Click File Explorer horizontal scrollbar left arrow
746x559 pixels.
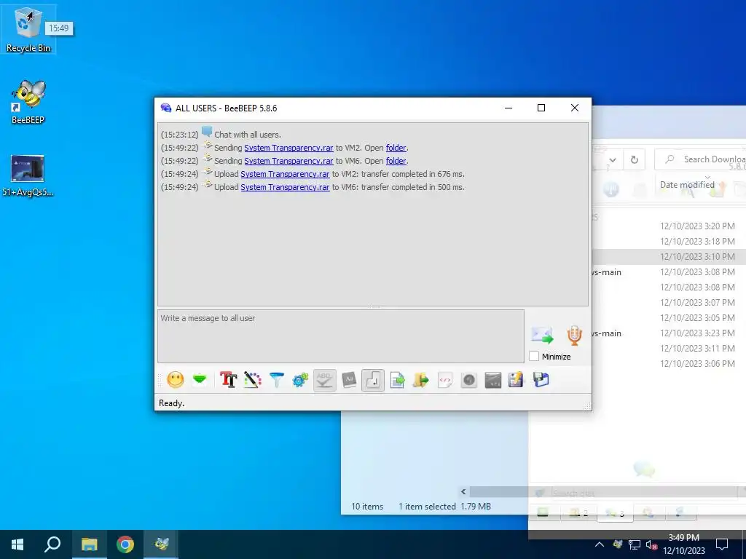point(463,491)
